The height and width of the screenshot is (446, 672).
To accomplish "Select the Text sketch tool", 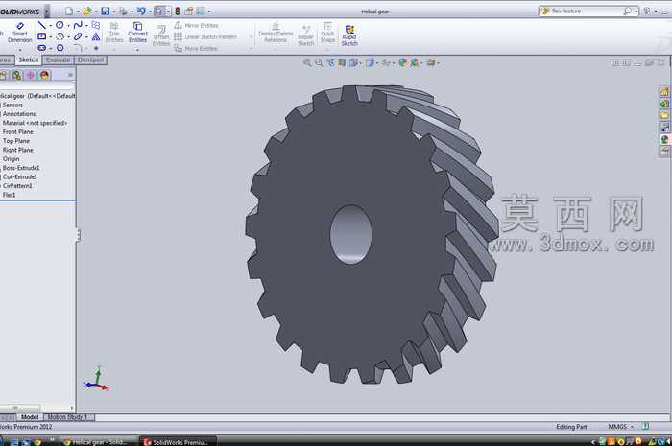I will 96,36.
